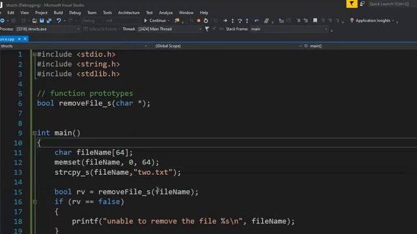Click the comment-out selected lines icon
The width and height of the screenshot is (417, 234).
pos(298,20)
